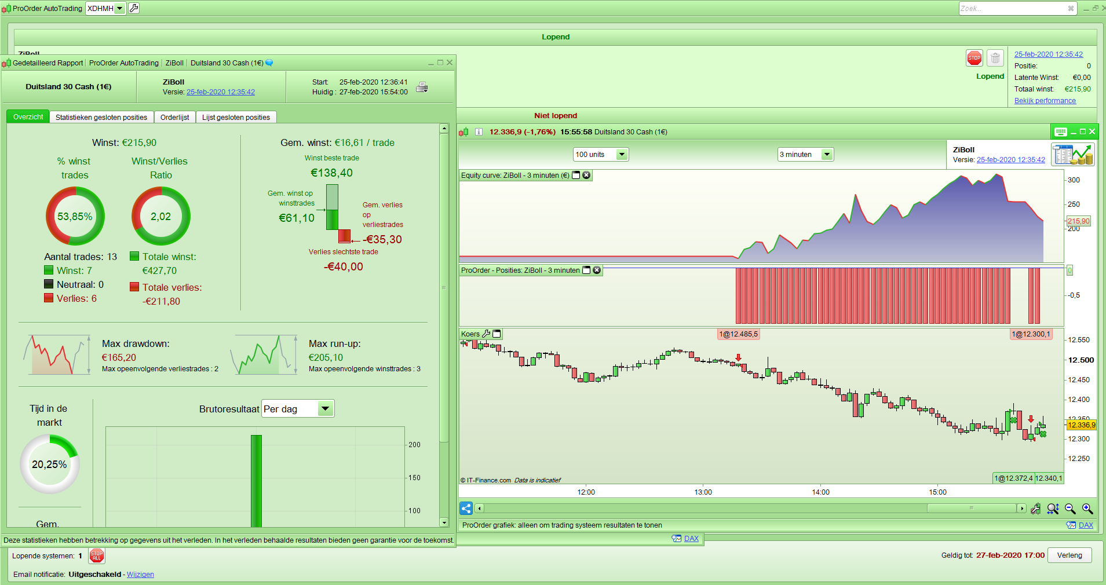Screen dimensions: 1106x585
Task: Switch to the Overzicht tab
Action: click(28, 117)
